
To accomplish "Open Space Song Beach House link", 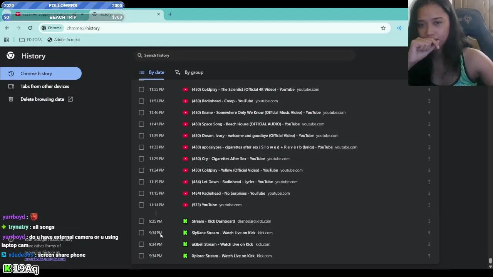I will tap(246, 124).
